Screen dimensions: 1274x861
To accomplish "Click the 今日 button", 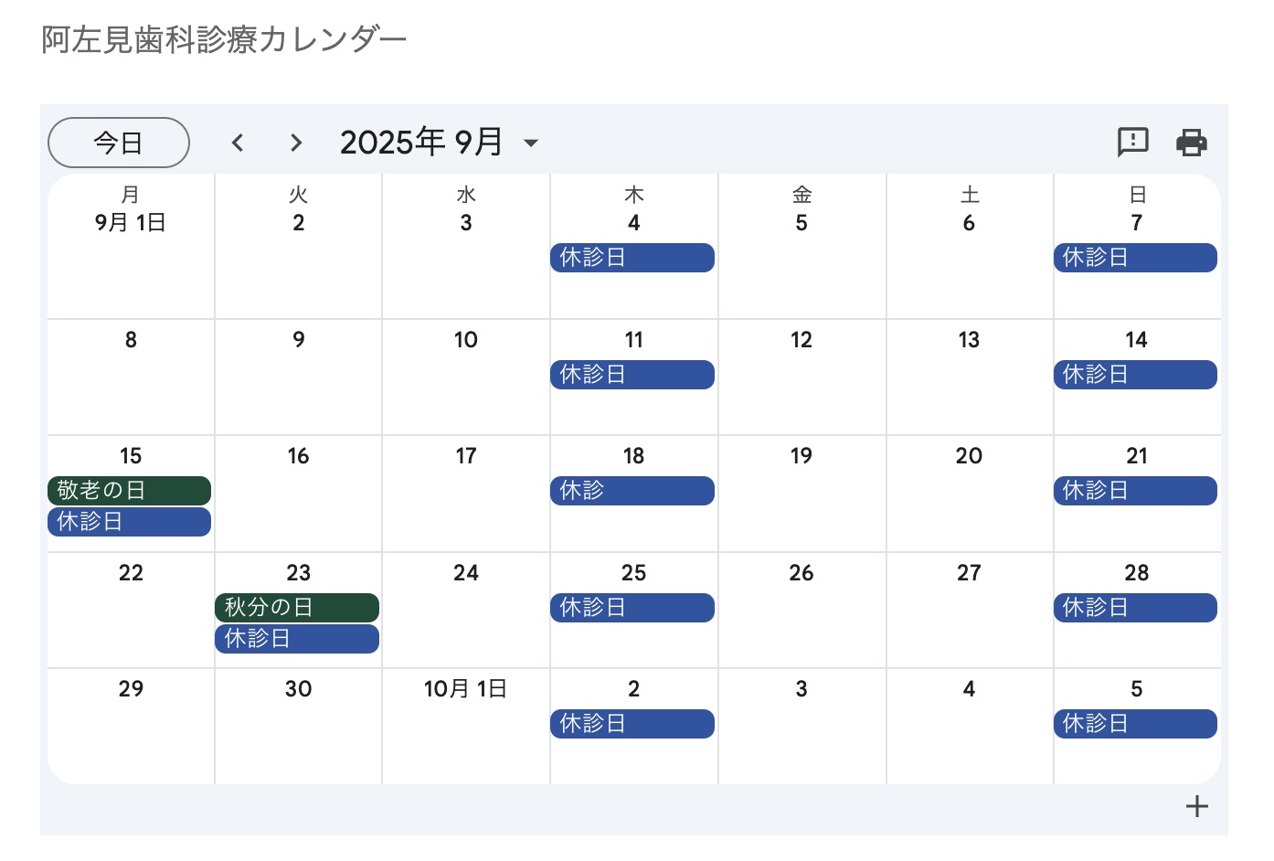I will (119, 143).
